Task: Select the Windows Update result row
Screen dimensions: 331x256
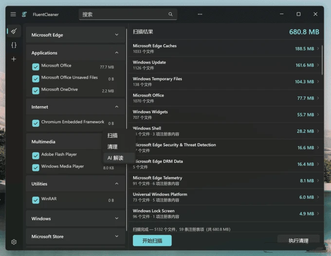Action: (226, 65)
